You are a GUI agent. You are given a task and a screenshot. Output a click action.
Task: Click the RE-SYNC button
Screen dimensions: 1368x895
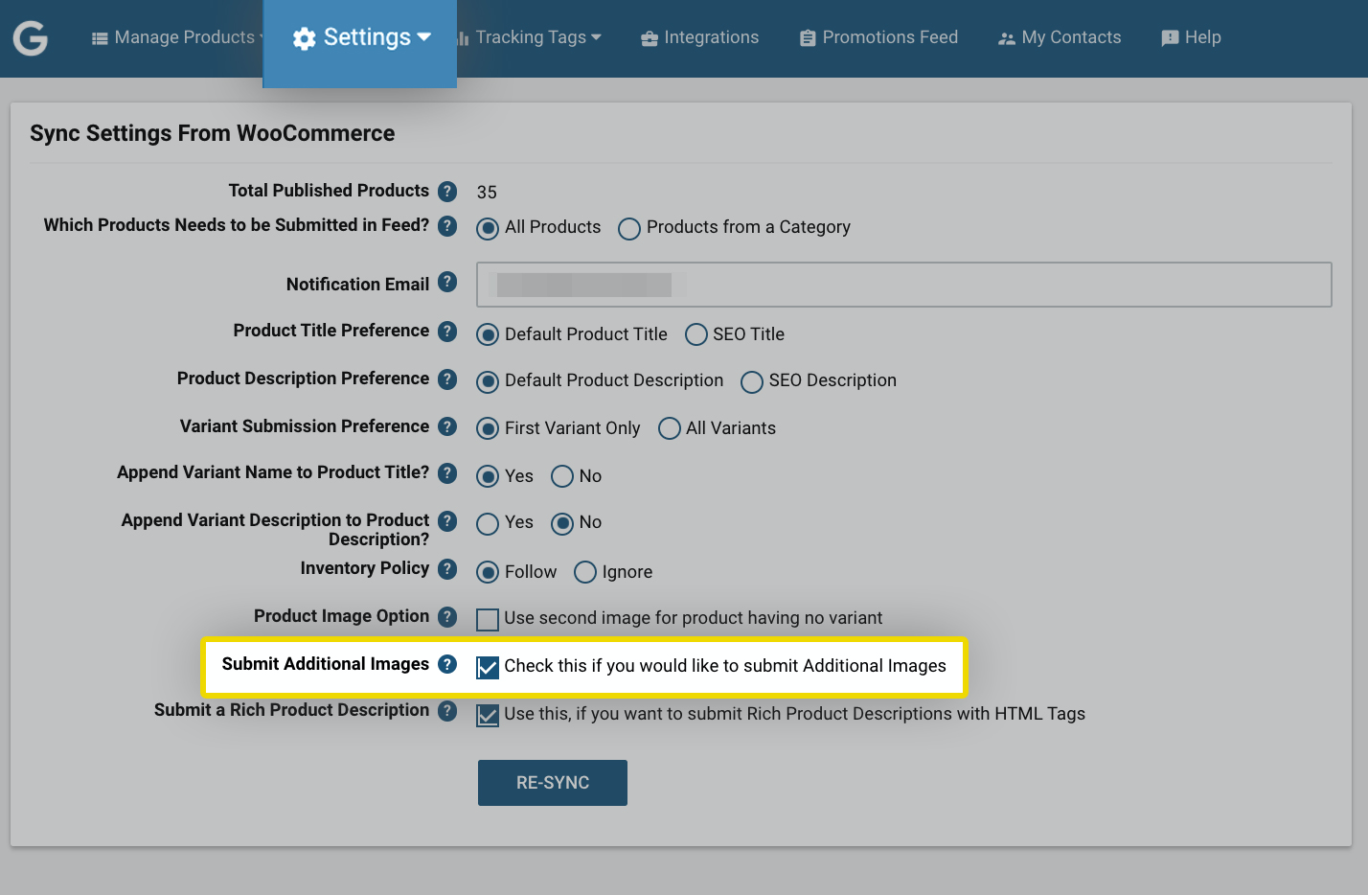pos(553,783)
